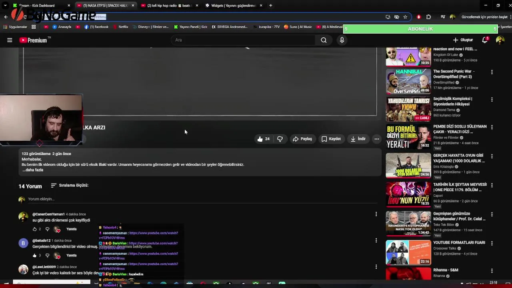Bookmark this page with star icon

(405, 17)
